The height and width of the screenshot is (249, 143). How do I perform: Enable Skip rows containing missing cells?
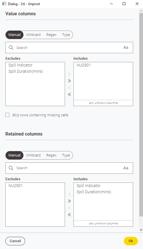[x=7, y=115]
